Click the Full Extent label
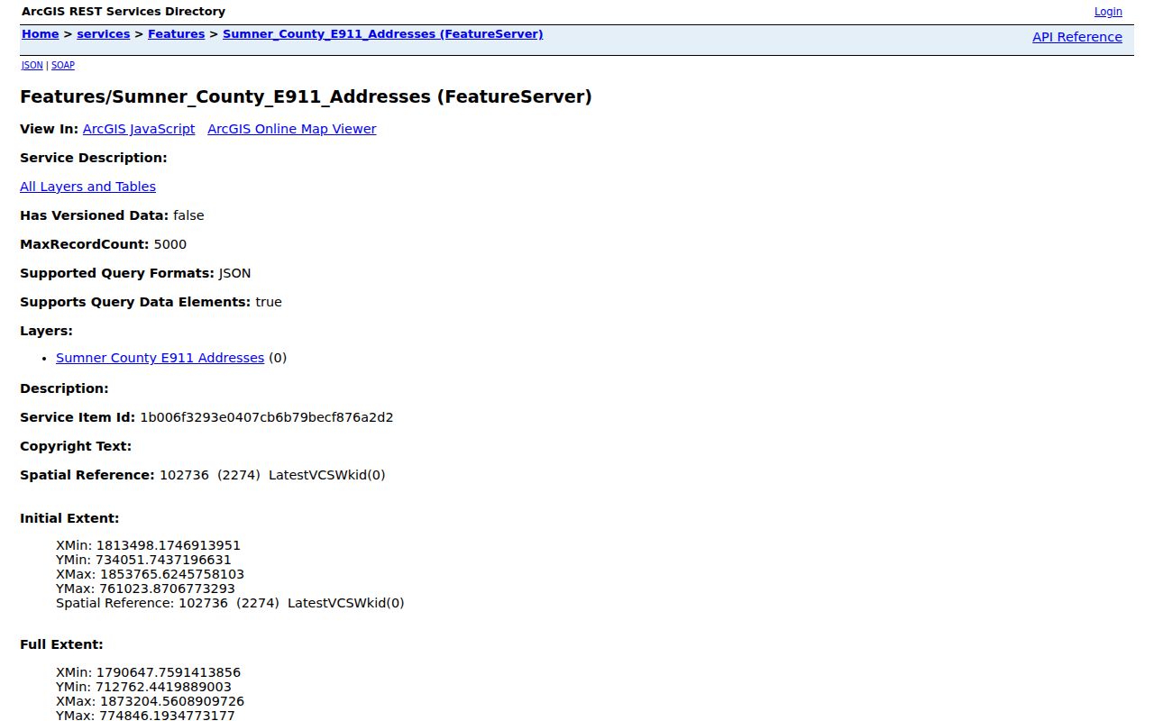Viewport: 1154px width, 721px height. click(61, 644)
